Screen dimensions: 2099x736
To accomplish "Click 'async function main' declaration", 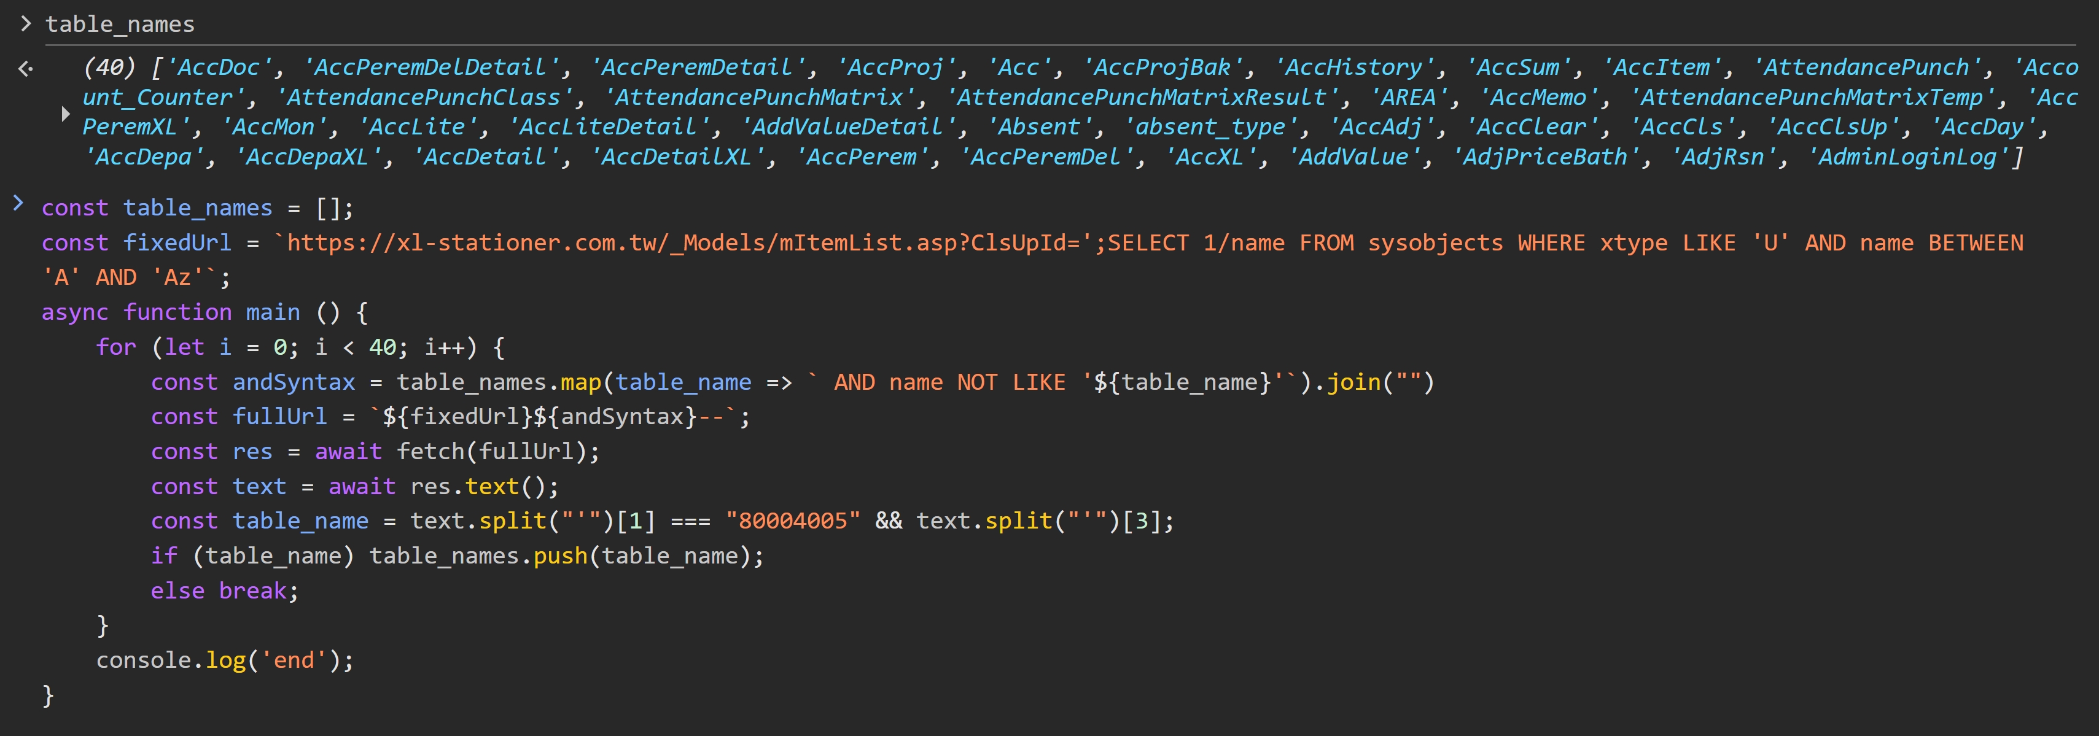I will 171,312.
